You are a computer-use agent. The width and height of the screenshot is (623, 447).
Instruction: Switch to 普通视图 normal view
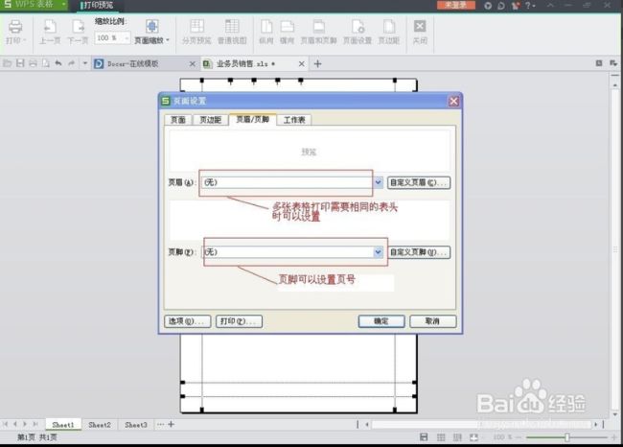[232, 32]
